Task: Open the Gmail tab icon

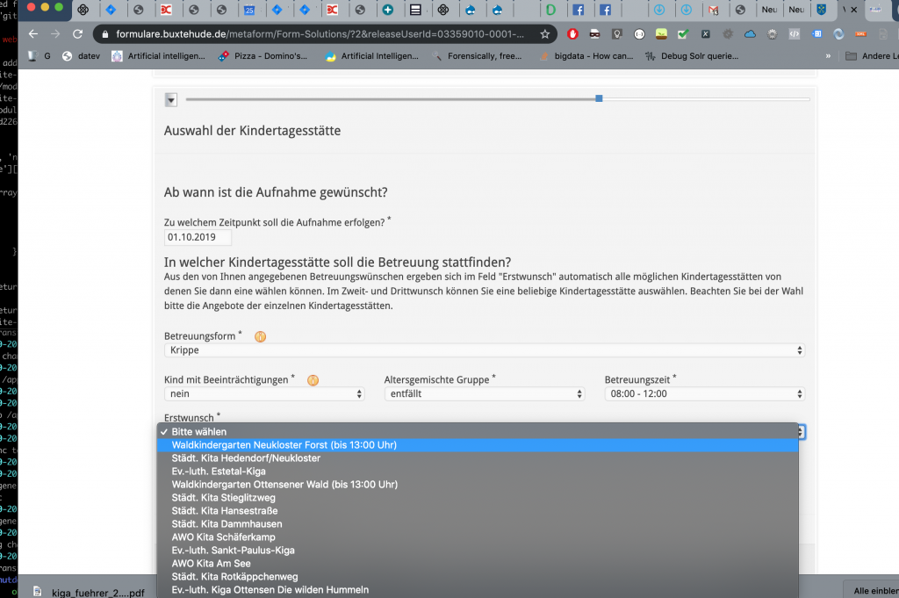Action: pyautogui.click(x=714, y=10)
